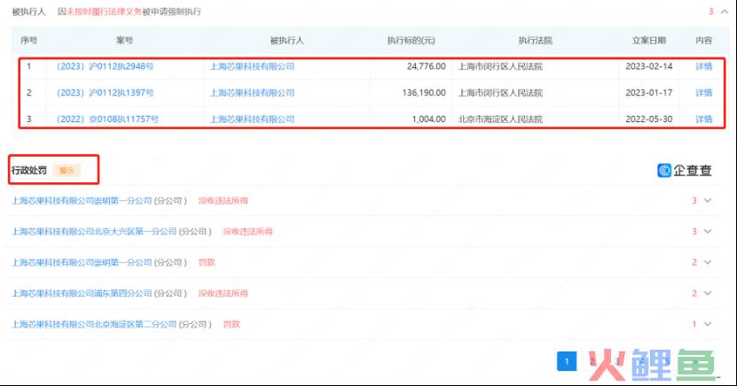Click the date 2022-05-30
Screen dimensions: 737x386
(x=648, y=120)
